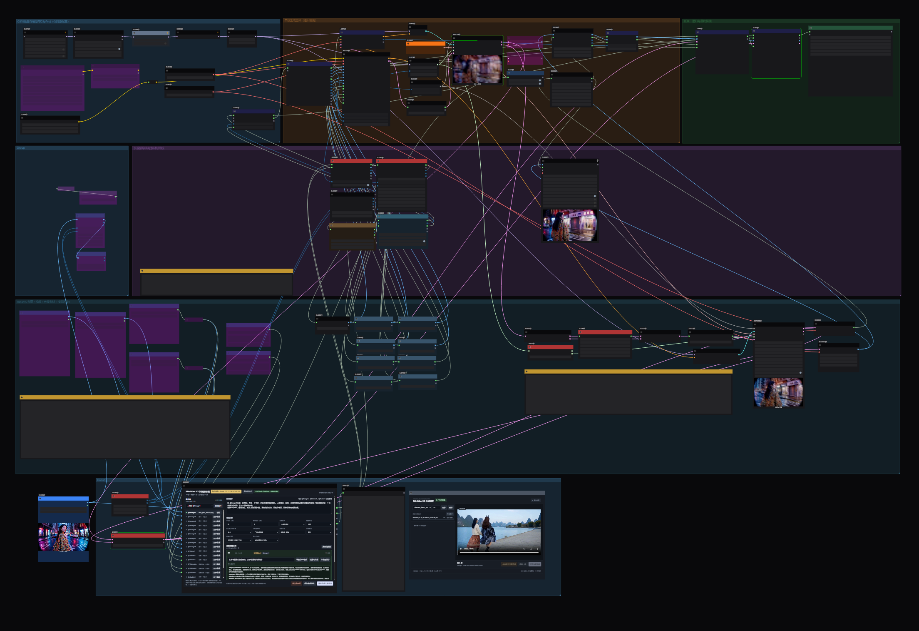Click the dot icon on the orange-titled node
Viewport: 919px width, 631px height.
coord(408,43)
